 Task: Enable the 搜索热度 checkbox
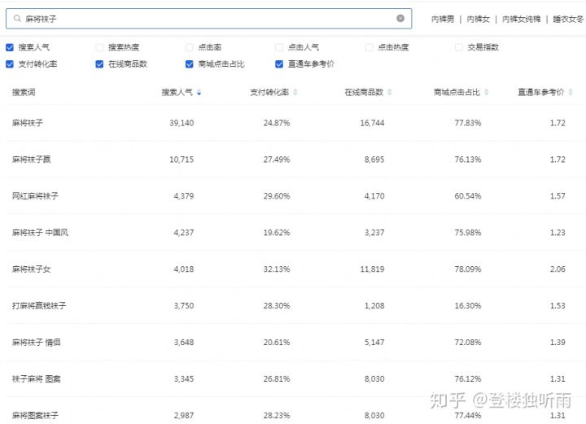100,47
